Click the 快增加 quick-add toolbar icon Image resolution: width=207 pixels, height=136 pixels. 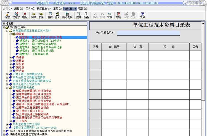(x=16, y=15)
